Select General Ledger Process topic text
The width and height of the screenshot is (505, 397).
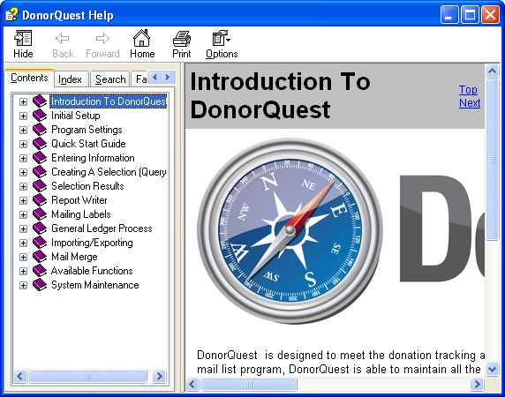pos(102,228)
